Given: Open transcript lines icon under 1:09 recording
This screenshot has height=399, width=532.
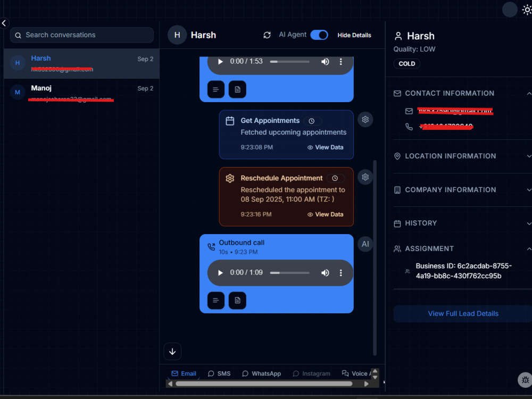Looking at the screenshot, I should tap(216, 301).
